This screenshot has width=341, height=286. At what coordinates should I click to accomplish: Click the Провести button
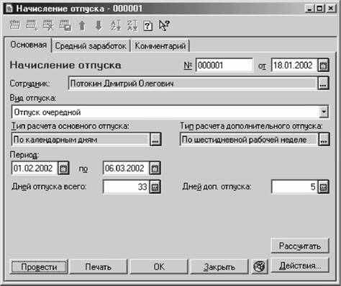pos(39,267)
